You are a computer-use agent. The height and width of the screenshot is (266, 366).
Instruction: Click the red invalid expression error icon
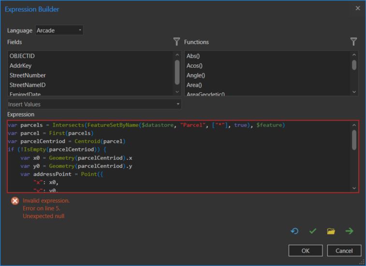coord(15,201)
